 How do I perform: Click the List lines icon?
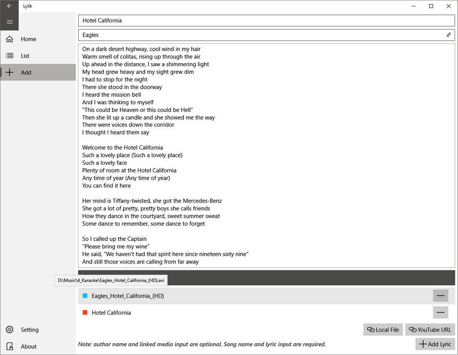pos(9,56)
